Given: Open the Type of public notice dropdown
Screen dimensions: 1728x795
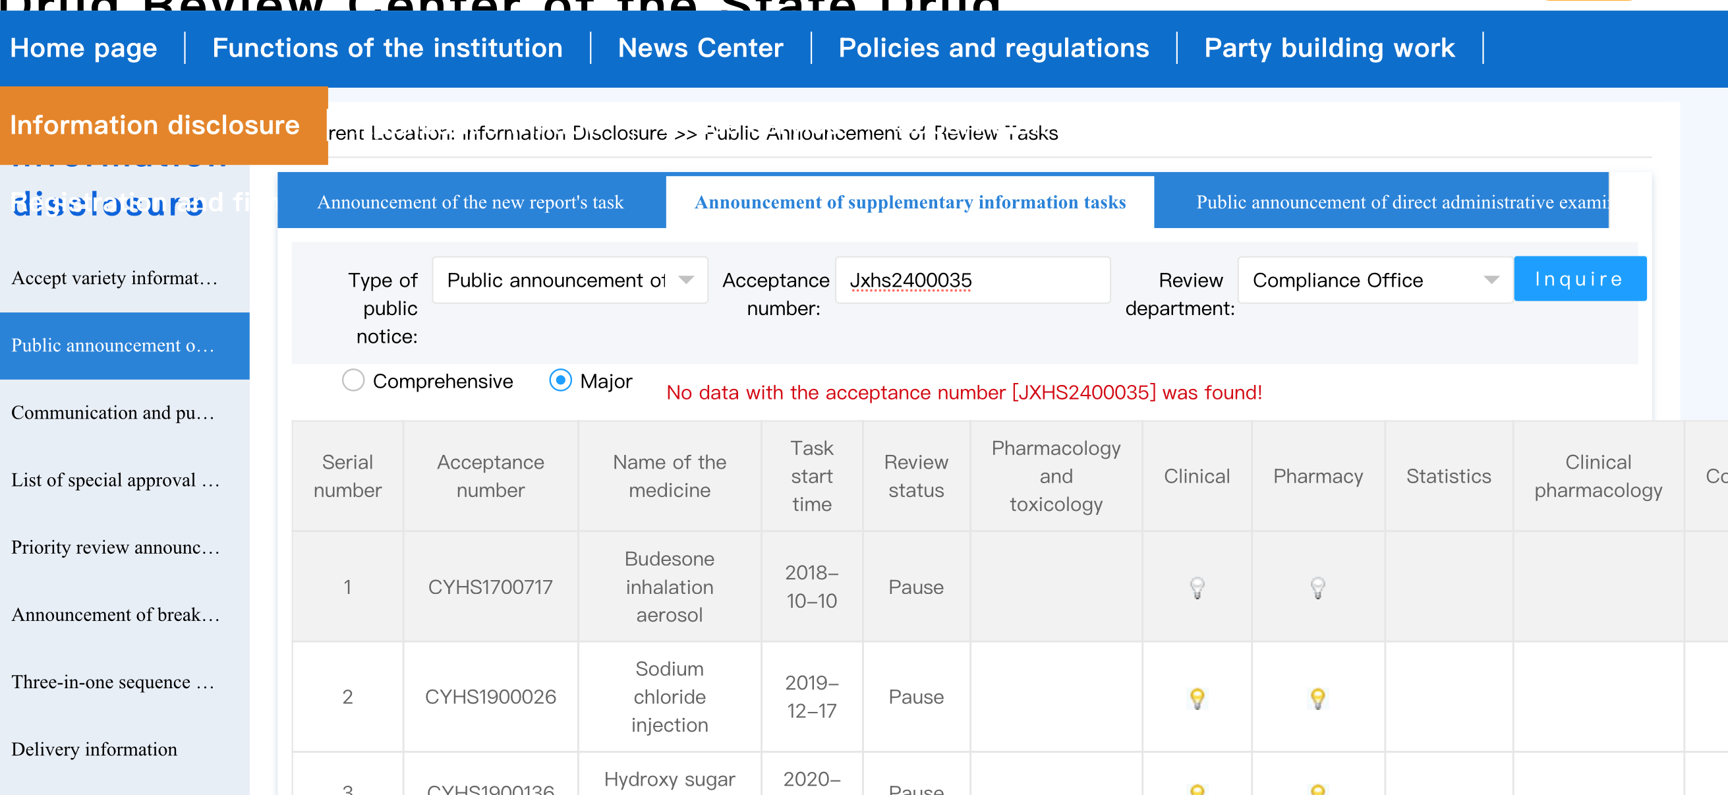Looking at the screenshot, I should coord(569,280).
